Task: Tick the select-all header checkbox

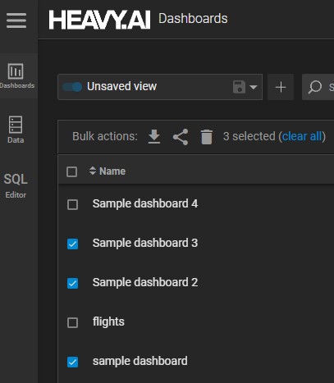Action: click(x=71, y=171)
